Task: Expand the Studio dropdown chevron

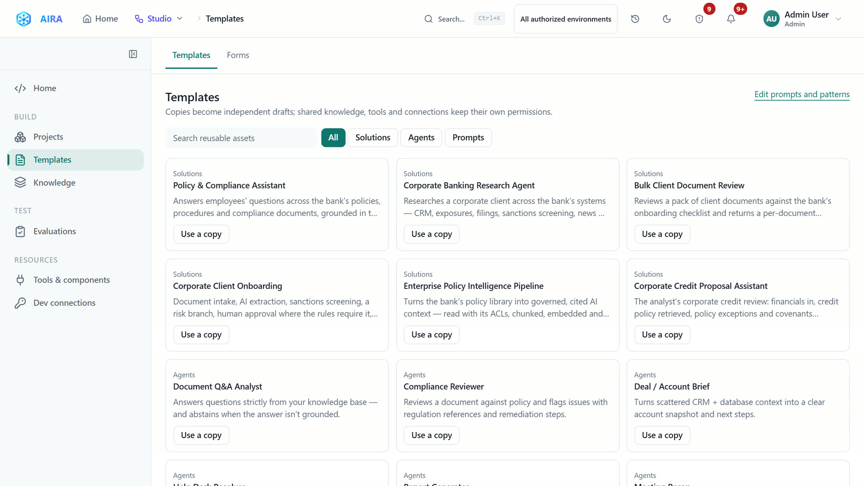Action: pyautogui.click(x=180, y=19)
